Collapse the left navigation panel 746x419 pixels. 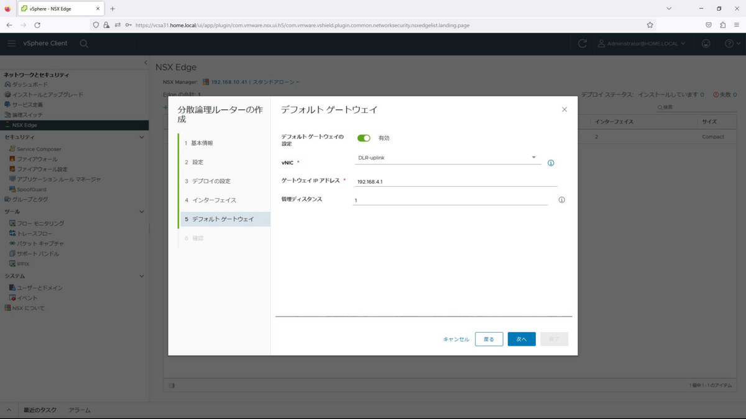click(145, 63)
